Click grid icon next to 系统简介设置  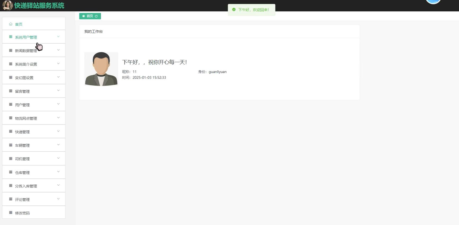11,64
